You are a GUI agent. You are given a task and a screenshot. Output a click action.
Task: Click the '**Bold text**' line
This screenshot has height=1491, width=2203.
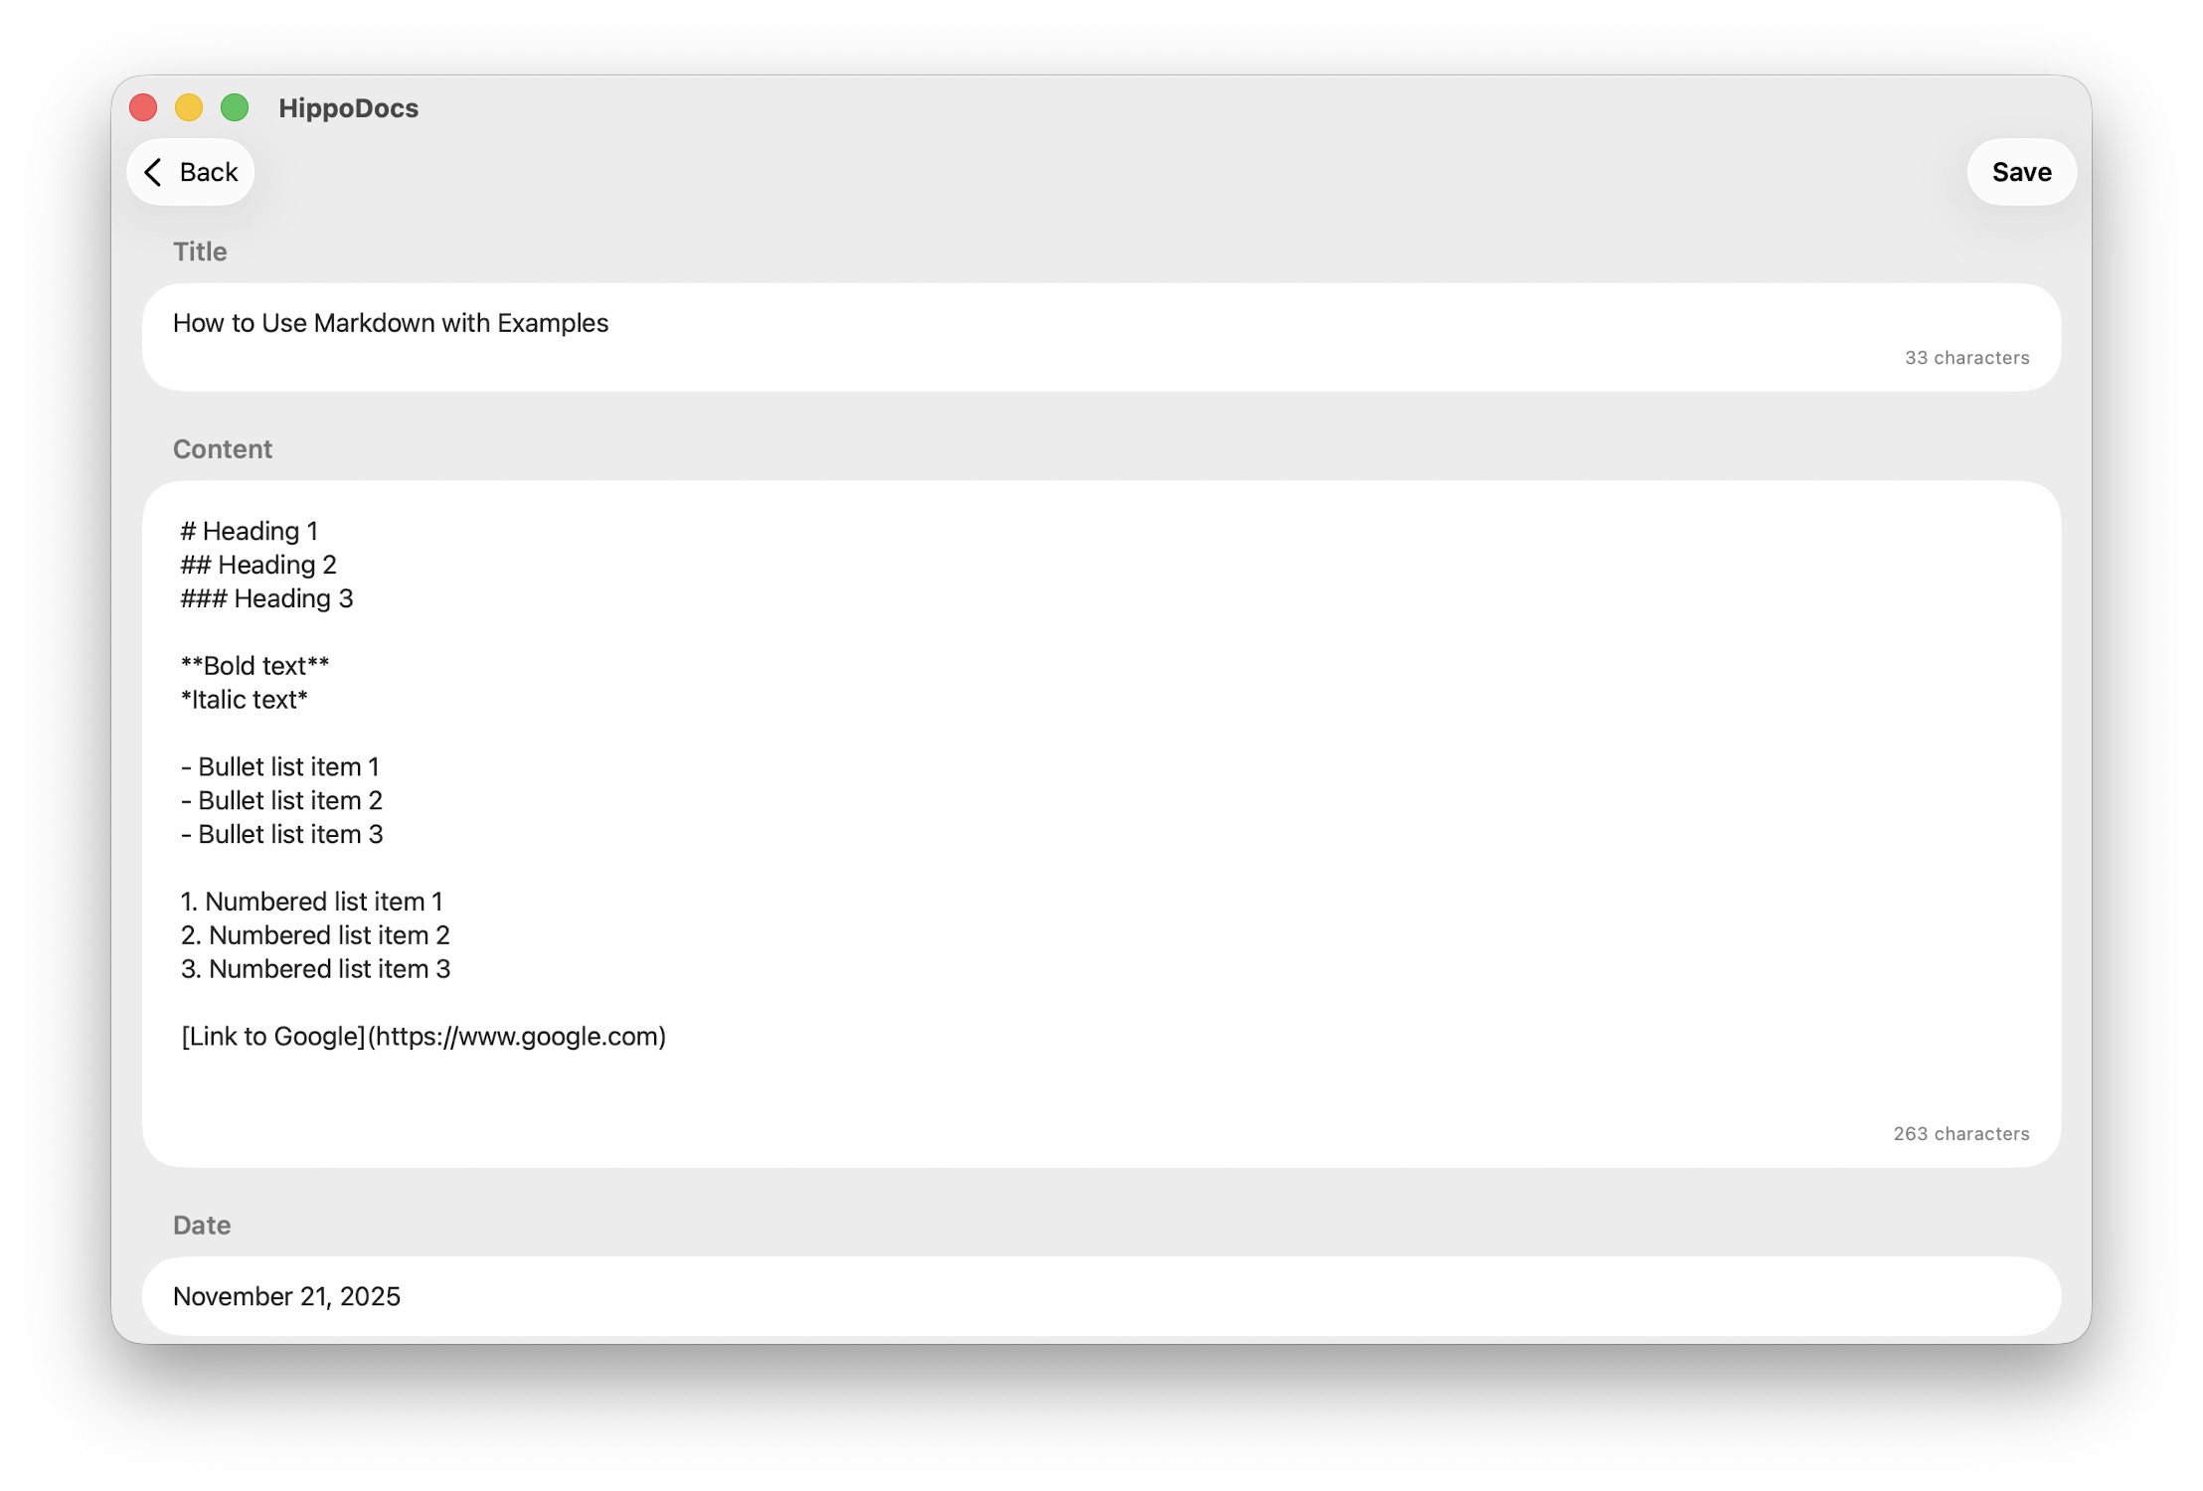pos(254,666)
